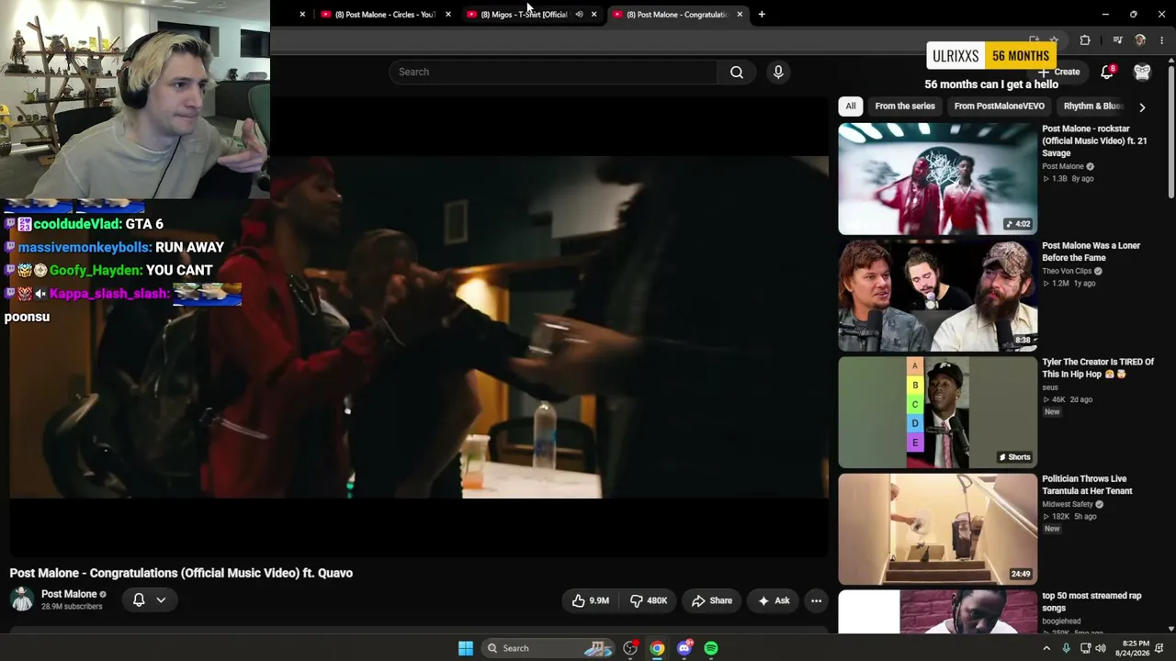Select the From PostMaloneVEVO chip
The height and width of the screenshot is (661, 1176).
(x=999, y=106)
